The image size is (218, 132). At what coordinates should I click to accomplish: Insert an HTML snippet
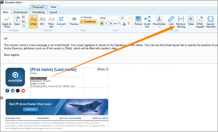(200, 22)
